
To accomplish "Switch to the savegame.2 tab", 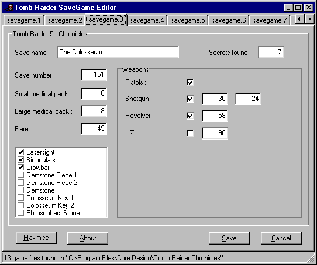I will 65,20.
